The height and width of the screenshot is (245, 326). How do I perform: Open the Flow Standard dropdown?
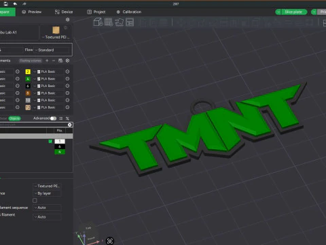point(52,50)
